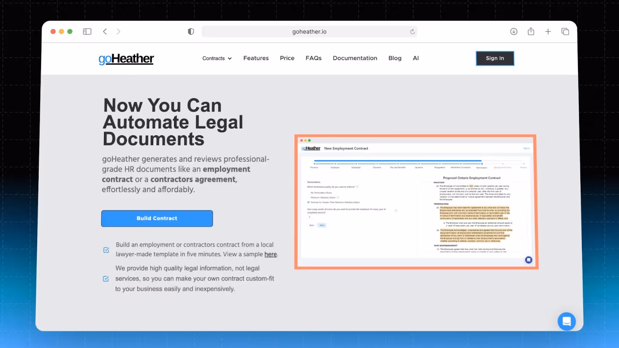Screen dimensions: 619x348
Task: Open a new tab with the plus icon
Action: [548, 32]
